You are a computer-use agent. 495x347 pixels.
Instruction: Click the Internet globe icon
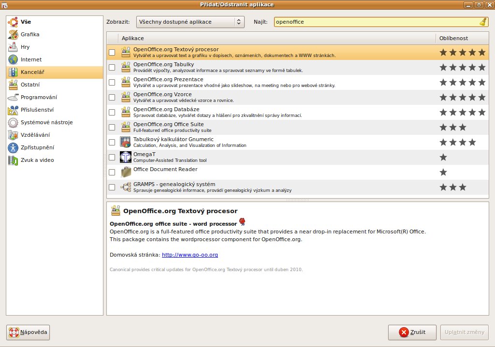[x=13, y=59]
